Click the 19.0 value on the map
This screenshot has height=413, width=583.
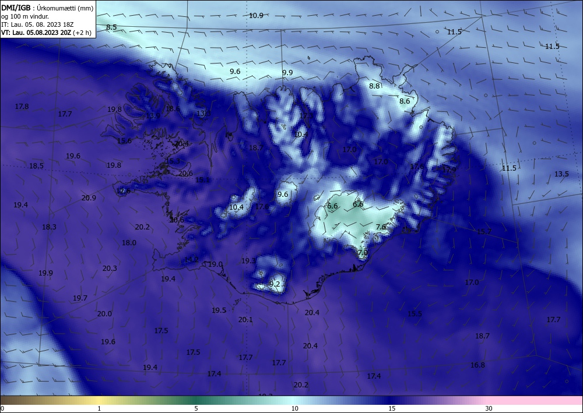point(215,264)
